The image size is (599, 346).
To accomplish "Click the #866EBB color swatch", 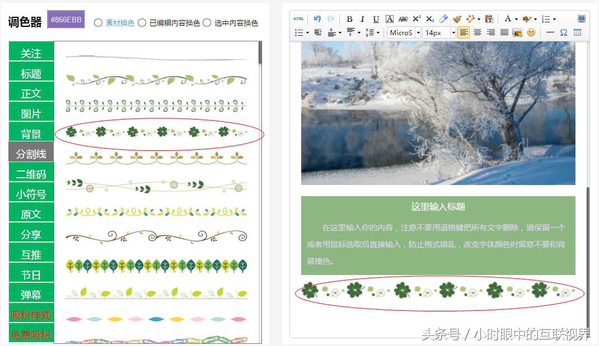I will 65,19.
